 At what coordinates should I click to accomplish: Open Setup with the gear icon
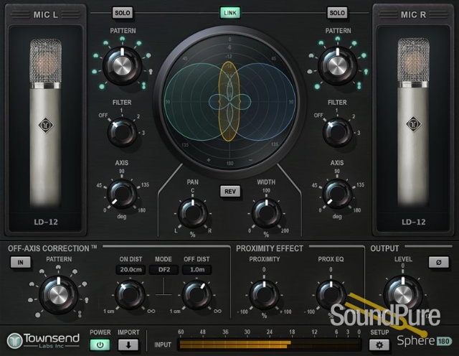pyautogui.click(x=379, y=345)
